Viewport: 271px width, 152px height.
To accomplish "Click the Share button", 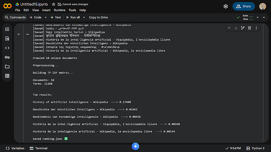I will click(x=244, y=7).
